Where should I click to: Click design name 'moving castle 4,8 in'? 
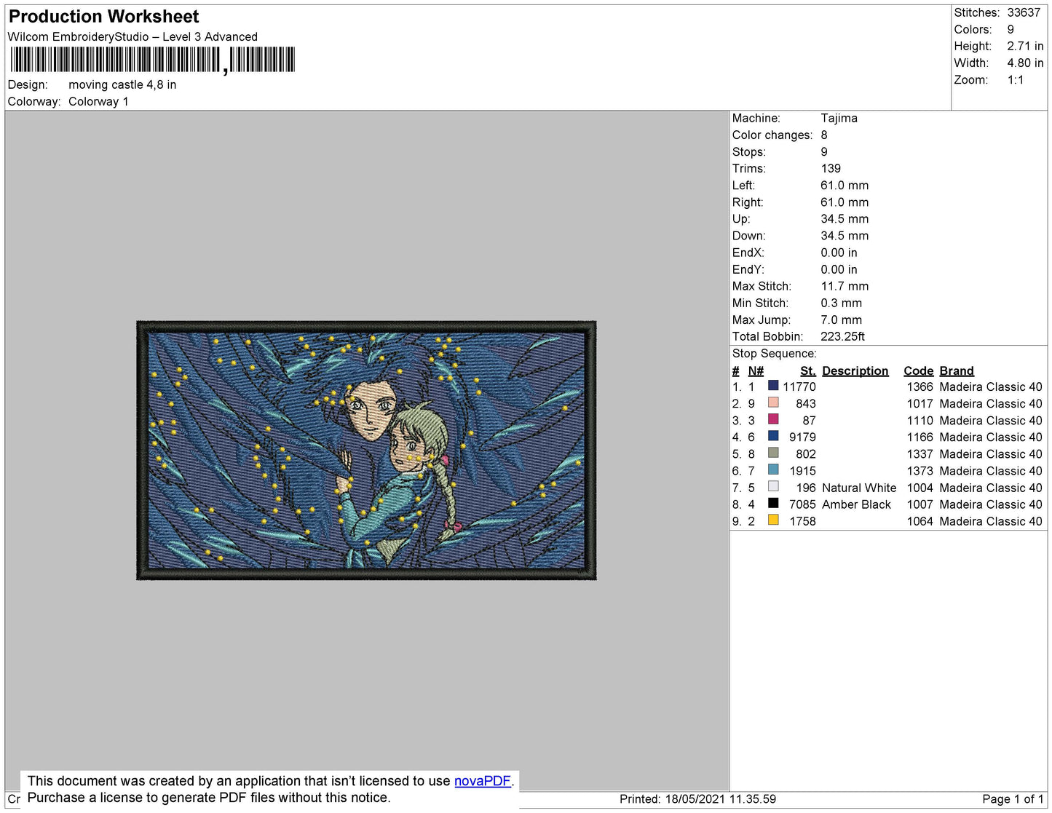[122, 84]
